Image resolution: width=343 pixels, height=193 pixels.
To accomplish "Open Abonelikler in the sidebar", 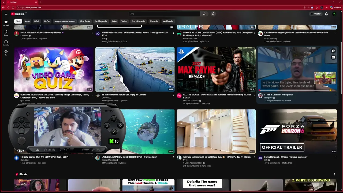I will [x=6, y=43].
